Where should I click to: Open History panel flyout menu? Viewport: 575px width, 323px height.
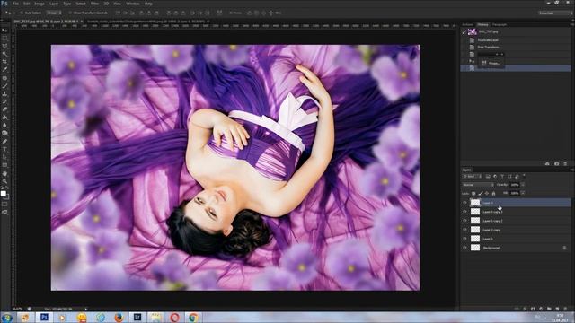click(571, 24)
